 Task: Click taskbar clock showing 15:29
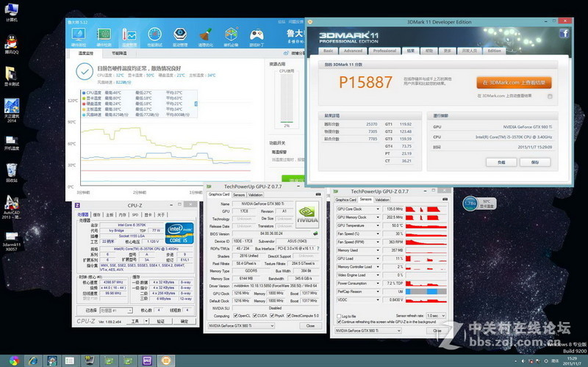click(x=573, y=360)
